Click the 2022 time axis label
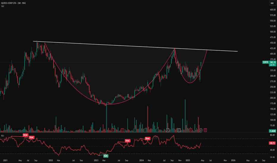This screenshot has width=277, height=163. 51,160
